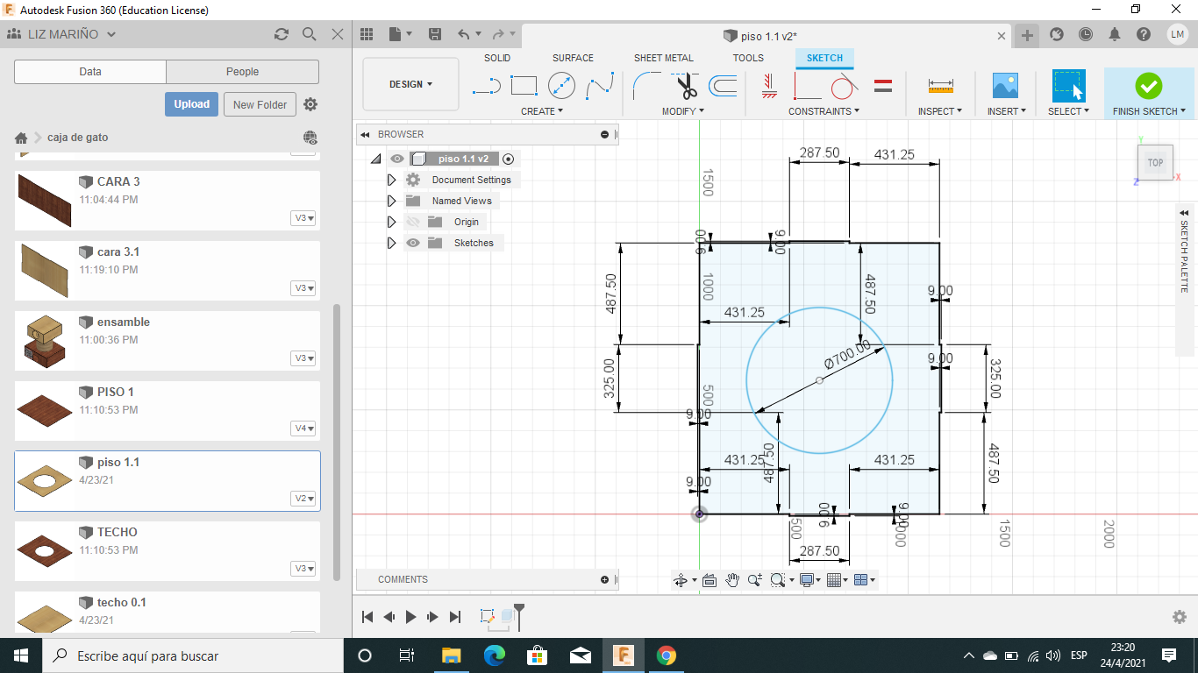Click the New Folder button
Image resolution: width=1198 pixels, height=673 pixels.
click(260, 104)
